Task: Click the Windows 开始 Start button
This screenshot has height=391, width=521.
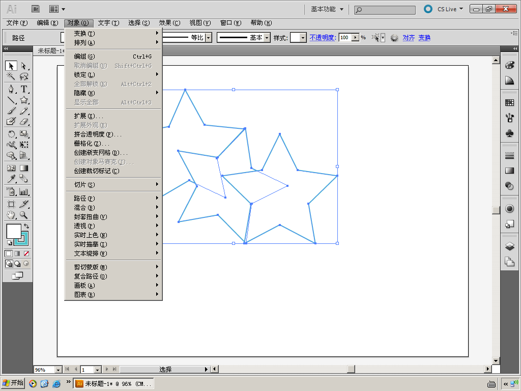Action: click(x=13, y=383)
